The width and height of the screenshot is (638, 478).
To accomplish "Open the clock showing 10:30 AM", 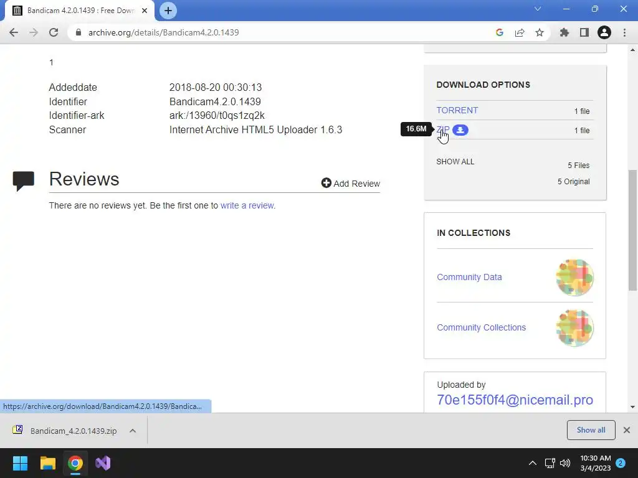I will (595, 463).
